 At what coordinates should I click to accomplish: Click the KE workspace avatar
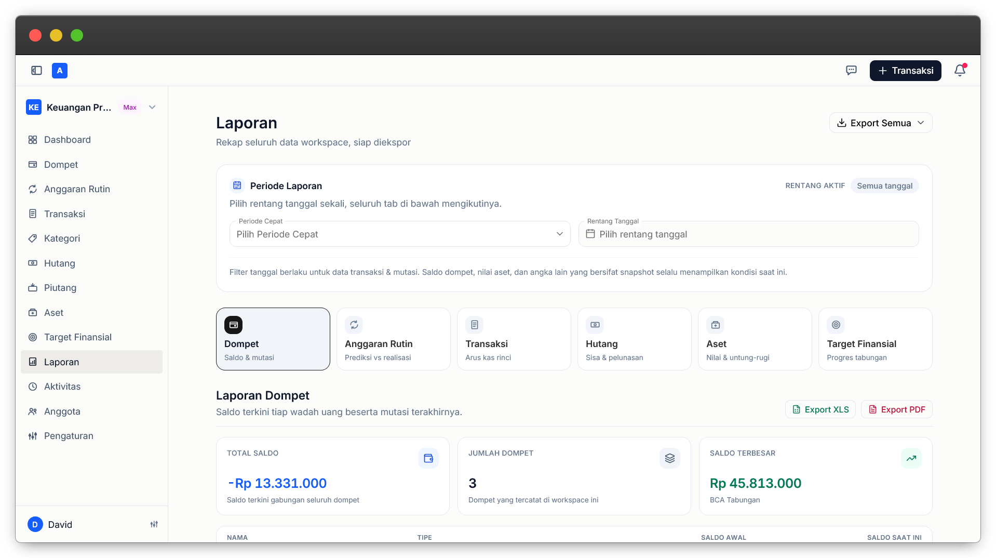click(34, 107)
